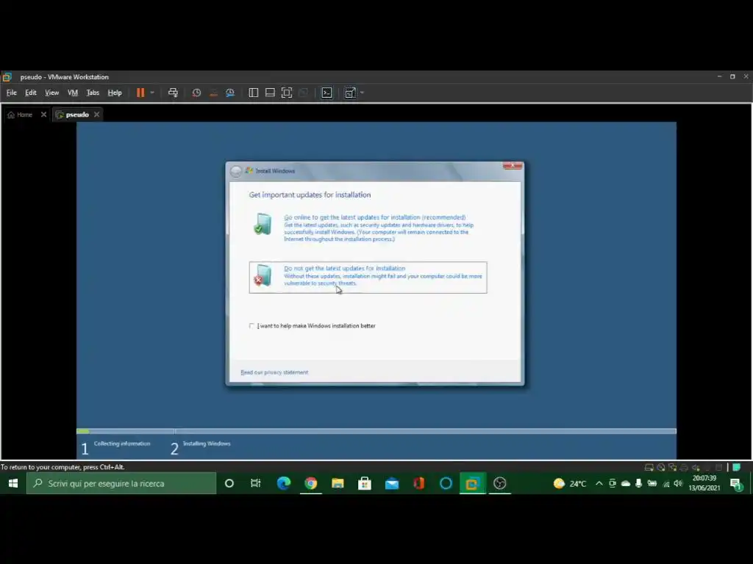Image resolution: width=753 pixels, height=564 pixels.
Task: Open the notification center icon
Action: pyautogui.click(x=737, y=484)
